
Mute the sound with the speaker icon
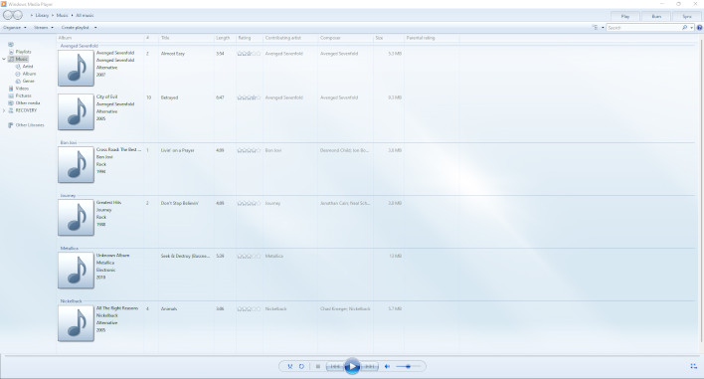(388, 366)
